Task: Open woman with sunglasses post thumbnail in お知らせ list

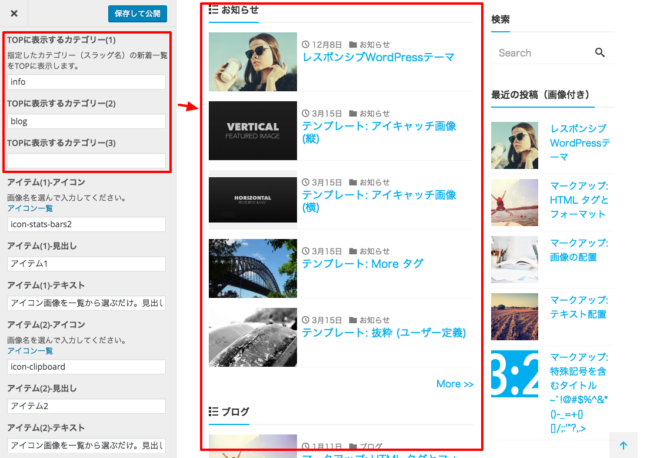Action: (x=252, y=62)
